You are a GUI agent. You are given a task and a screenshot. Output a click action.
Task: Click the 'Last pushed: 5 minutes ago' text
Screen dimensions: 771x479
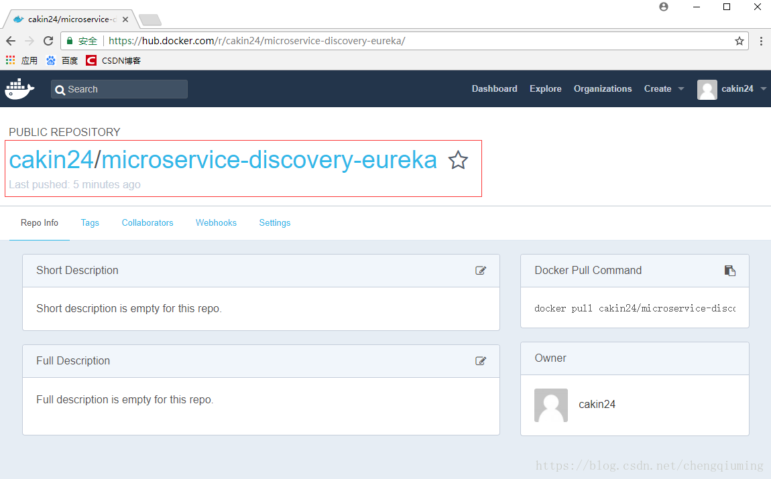tap(74, 185)
